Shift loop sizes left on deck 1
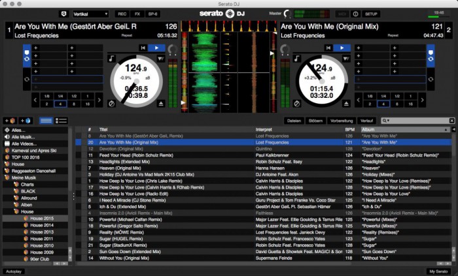 pyautogui.click(x=35, y=100)
